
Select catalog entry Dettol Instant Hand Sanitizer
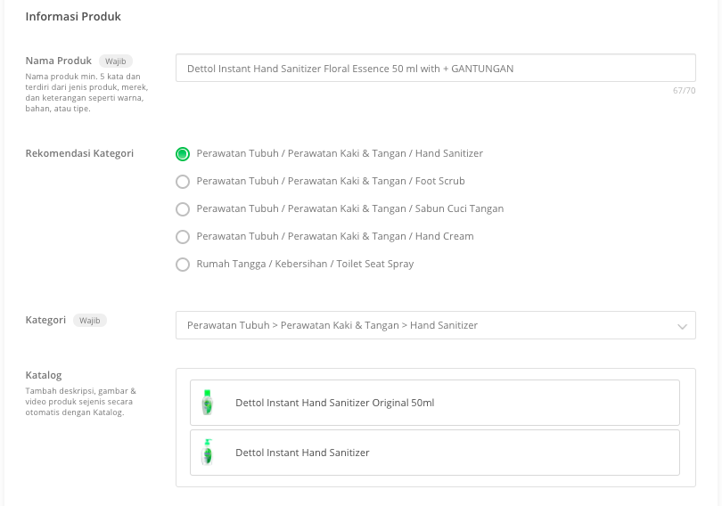(x=435, y=453)
